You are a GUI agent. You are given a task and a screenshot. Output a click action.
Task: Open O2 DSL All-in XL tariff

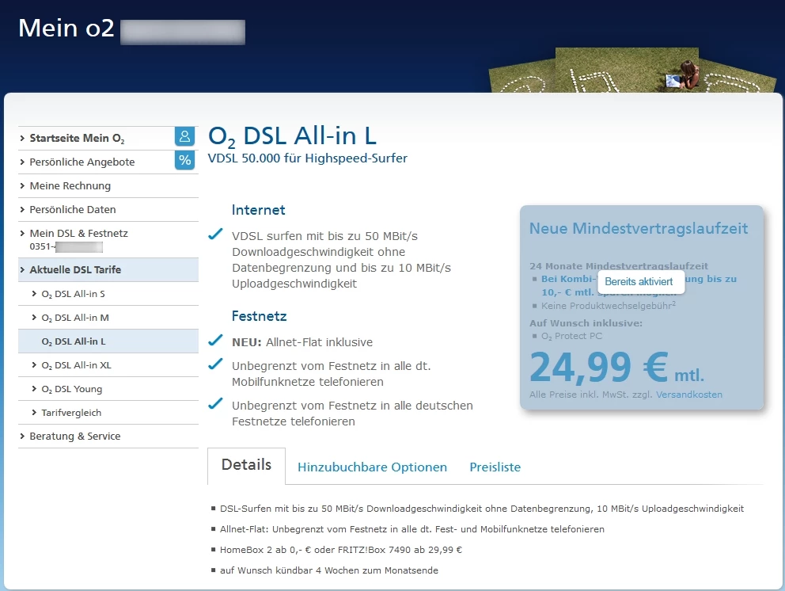(x=76, y=365)
